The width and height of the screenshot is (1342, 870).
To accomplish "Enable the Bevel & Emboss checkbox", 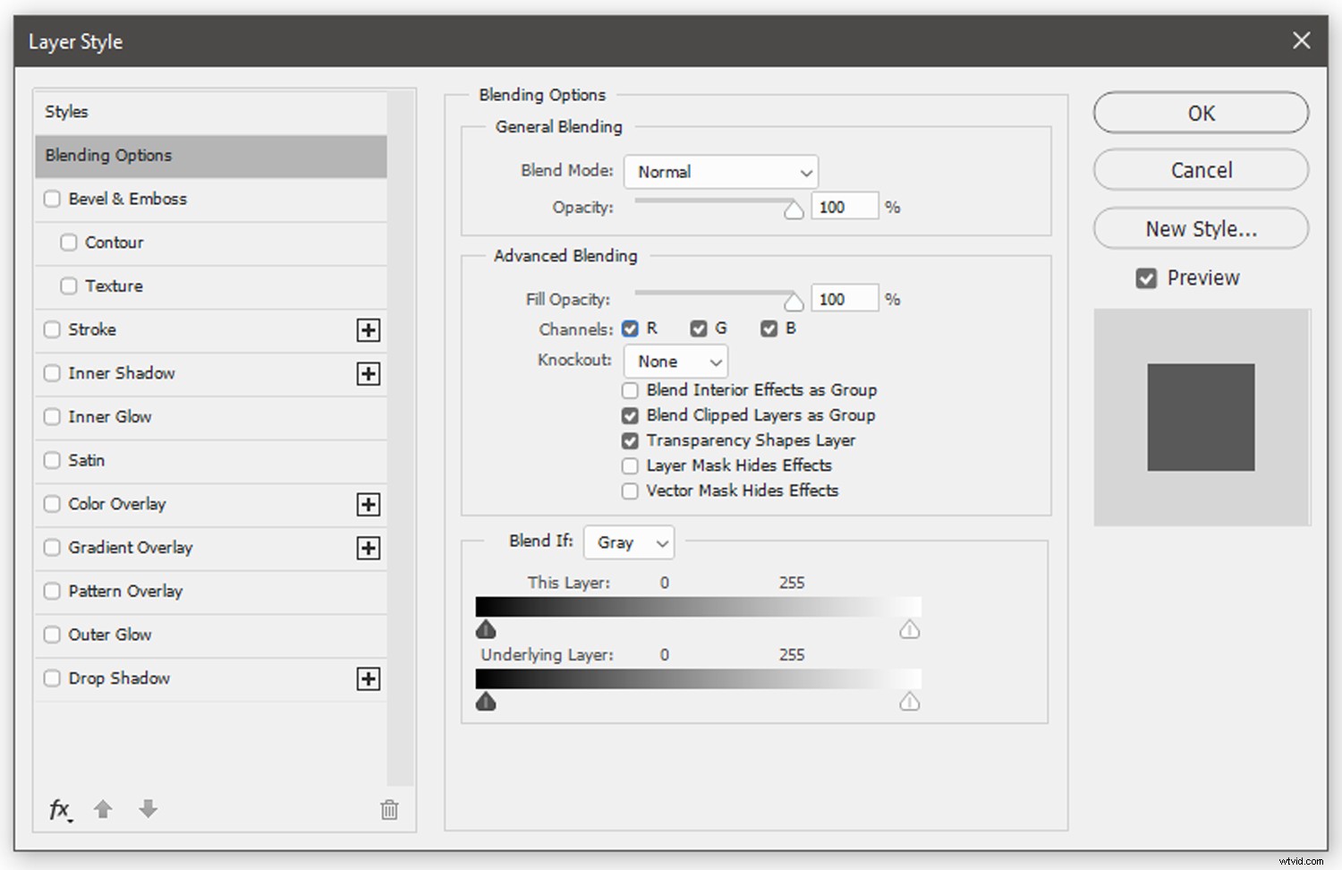I will (x=52, y=199).
